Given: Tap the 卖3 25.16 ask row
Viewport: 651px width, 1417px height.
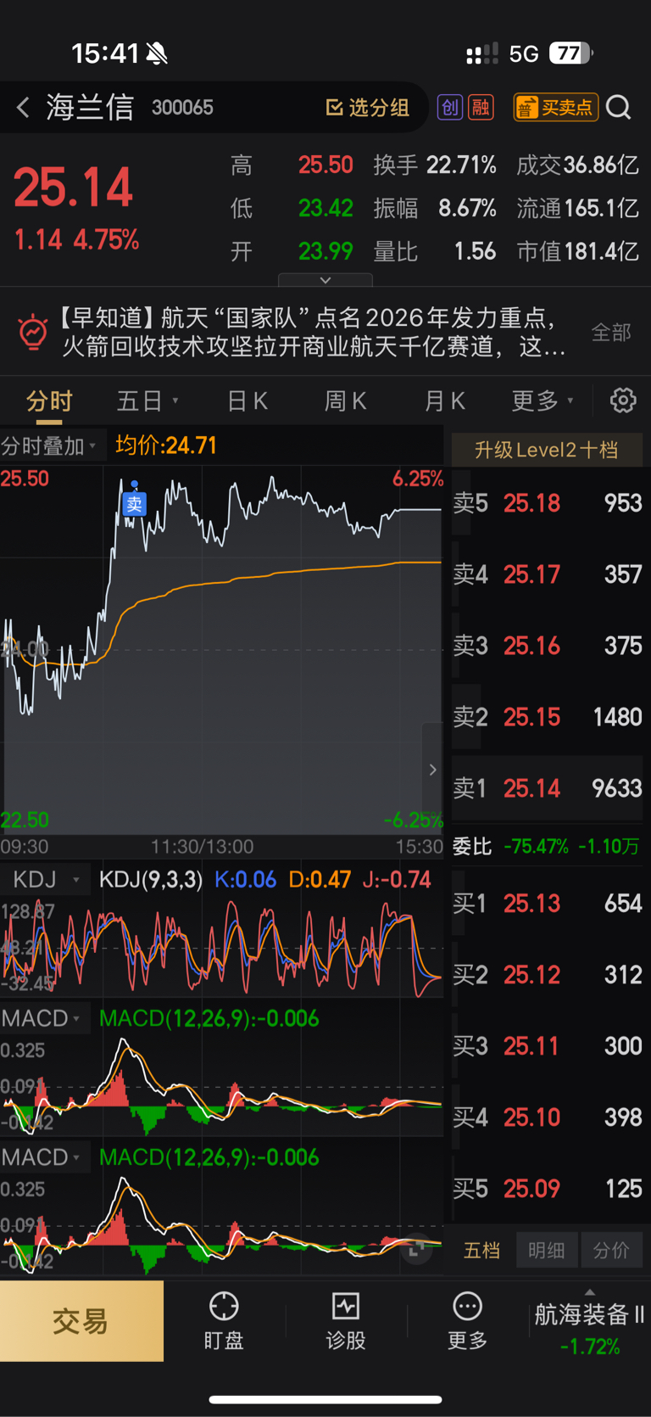Looking at the screenshot, I should tap(547, 646).
